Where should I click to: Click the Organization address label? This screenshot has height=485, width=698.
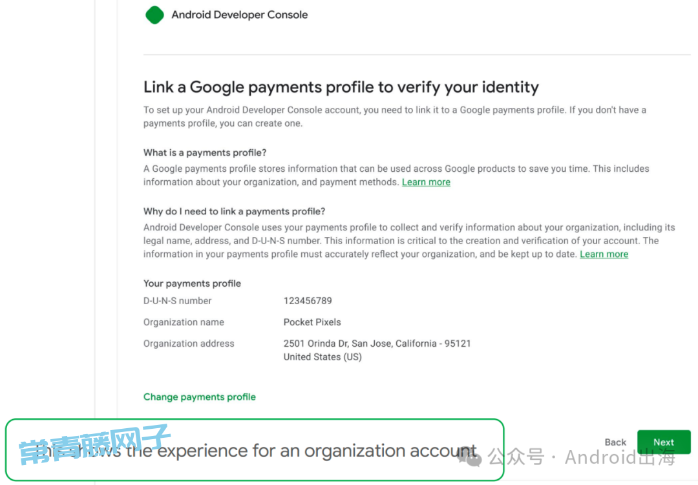pos(189,344)
